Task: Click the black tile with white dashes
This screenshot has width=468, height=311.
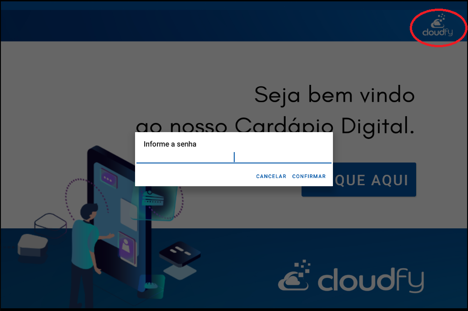Action: (x=179, y=254)
